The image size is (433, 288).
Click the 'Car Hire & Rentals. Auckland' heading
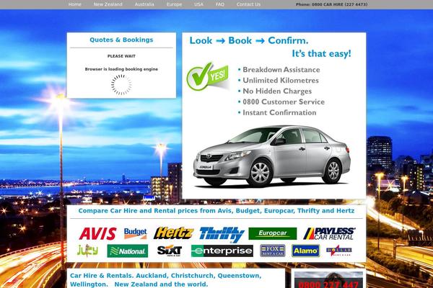(166, 280)
